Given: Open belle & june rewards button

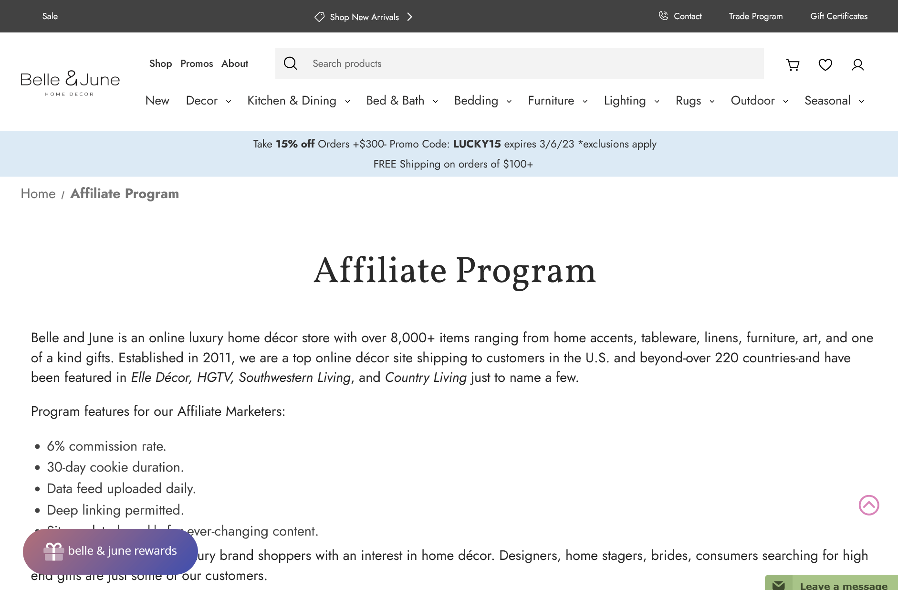Looking at the screenshot, I should coord(110,551).
